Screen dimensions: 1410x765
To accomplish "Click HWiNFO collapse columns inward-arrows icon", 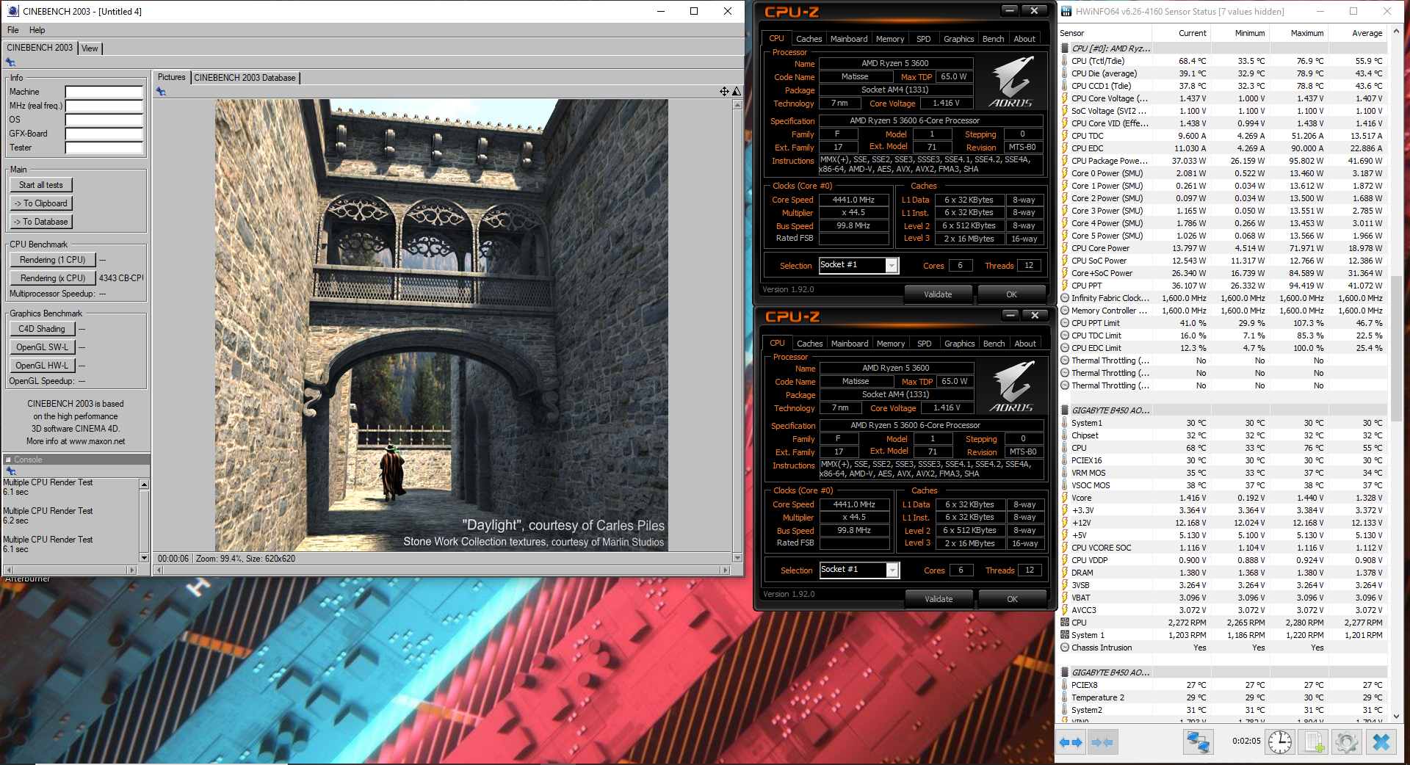I will (x=1102, y=742).
